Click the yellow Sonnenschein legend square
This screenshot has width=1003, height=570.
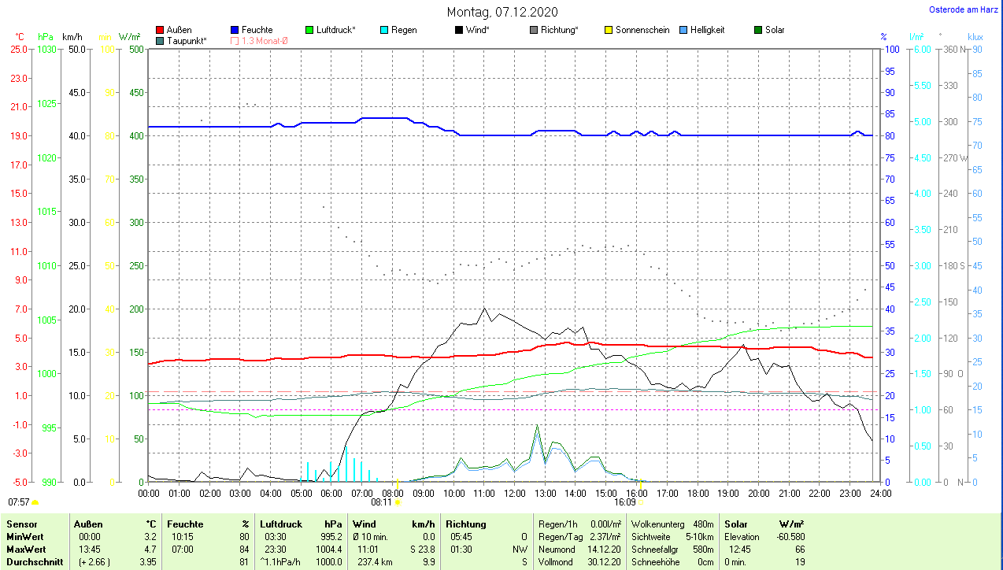tap(609, 30)
